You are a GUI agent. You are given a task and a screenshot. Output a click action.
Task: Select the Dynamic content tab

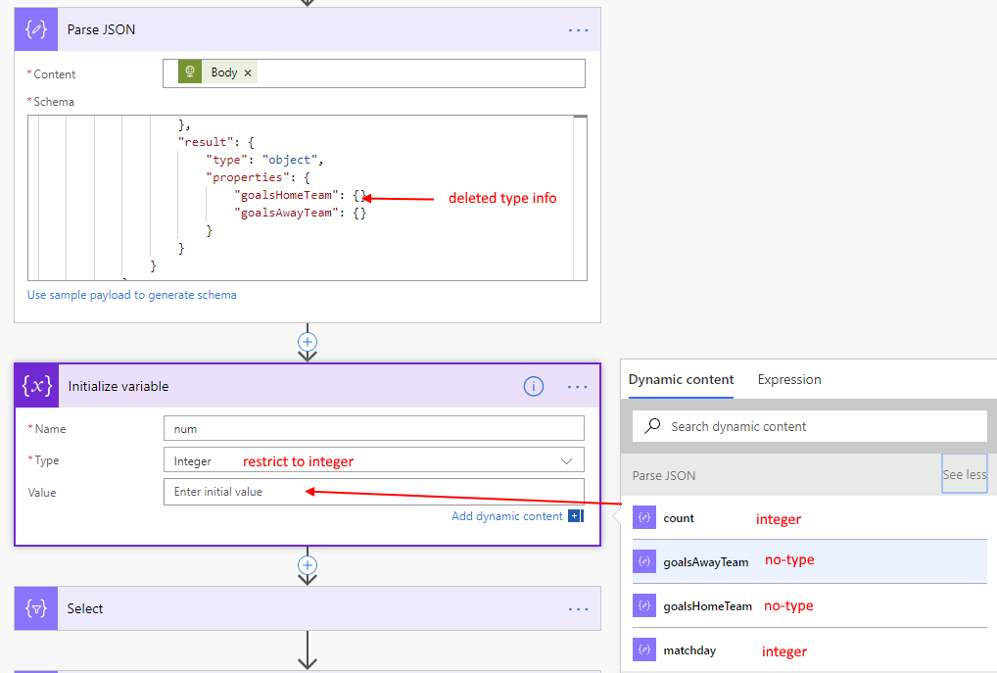click(681, 379)
